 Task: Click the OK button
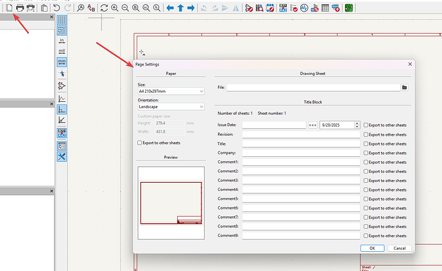pos(371,248)
